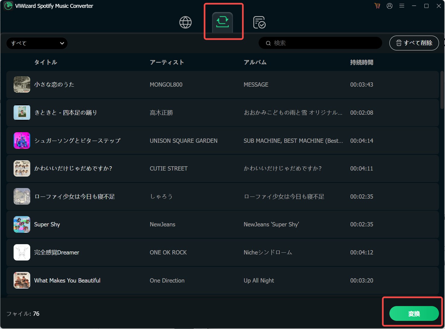Click the 検索 search field
Image resolution: width=445 pixels, height=329 pixels.
(x=320, y=43)
